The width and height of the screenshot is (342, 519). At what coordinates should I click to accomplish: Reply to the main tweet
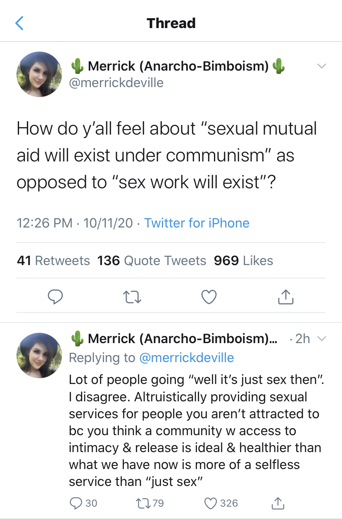(55, 296)
